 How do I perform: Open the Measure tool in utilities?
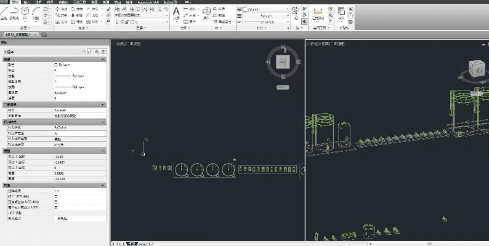[319, 14]
